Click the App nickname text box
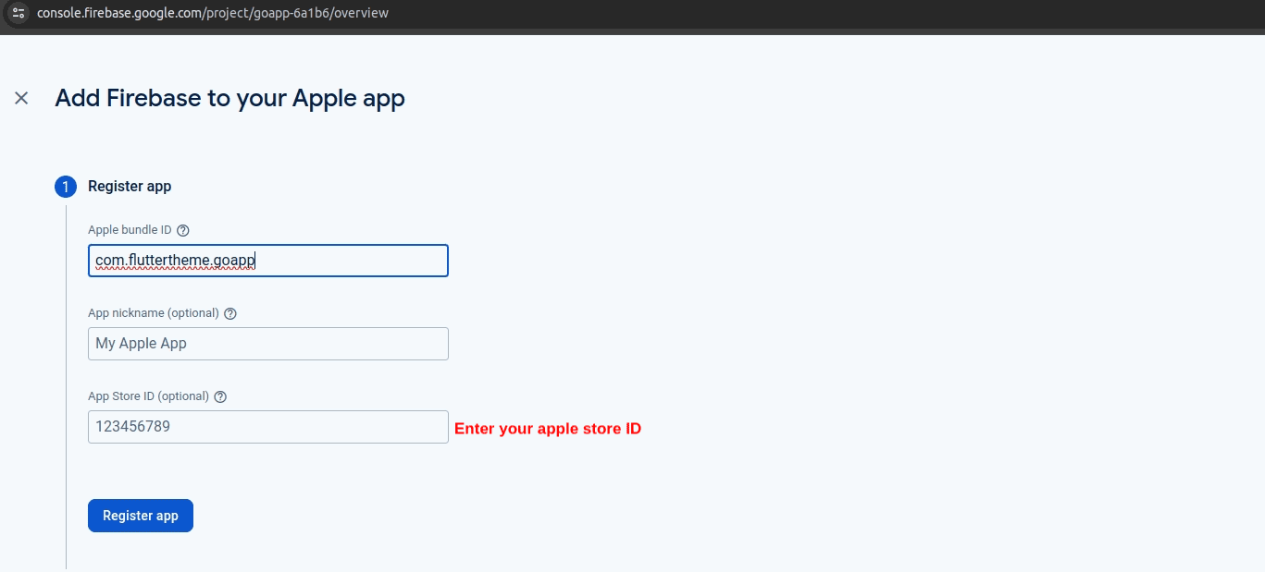Image resolution: width=1265 pixels, height=572 pixels. 268,344
